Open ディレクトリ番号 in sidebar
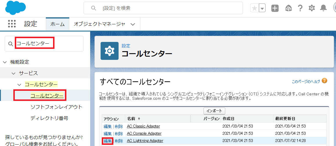This screenshot has height=146, width=336. pos(50,118)
